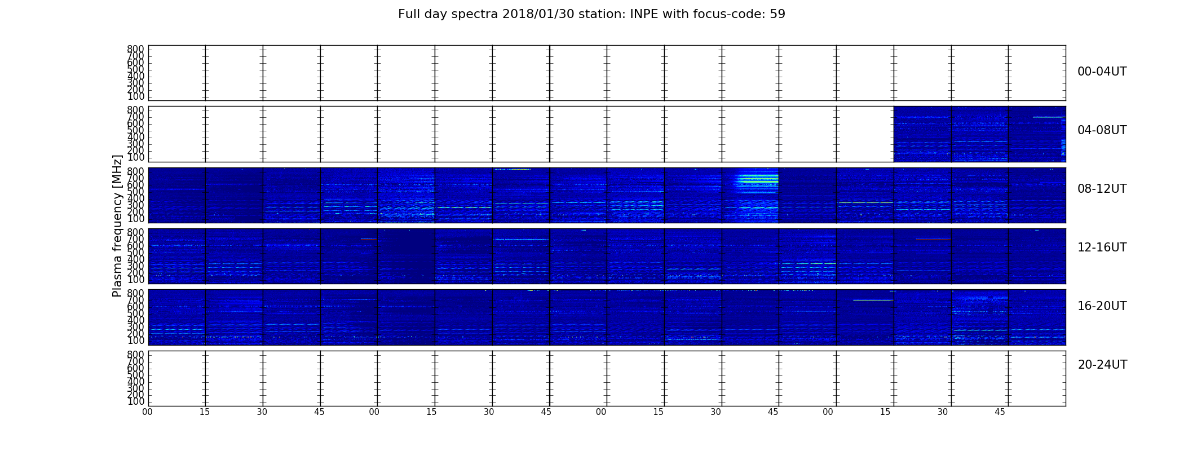Select the '08-12UT' row label
Image resolution: width=1184 pixels, height=451 pixels.
(x=1102, y=189)
